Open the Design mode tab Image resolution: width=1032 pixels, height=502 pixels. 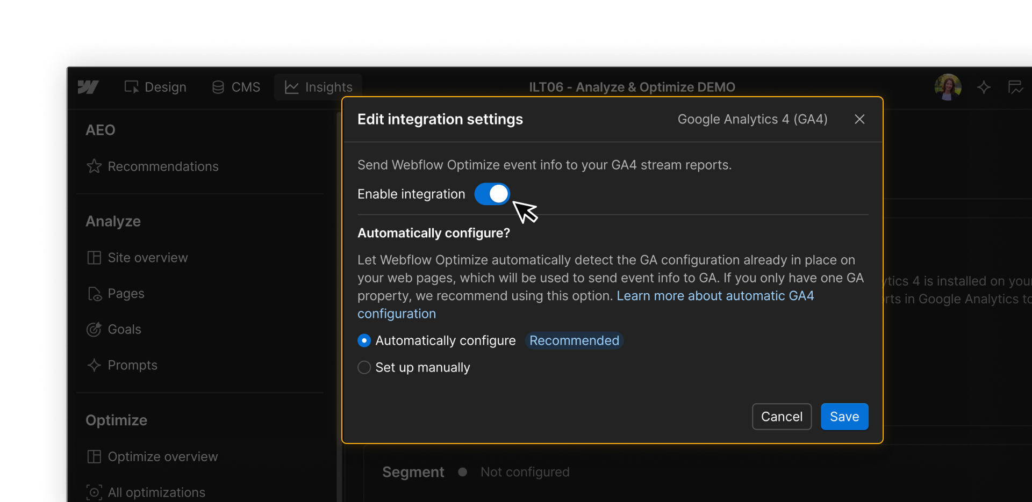click(x=155, y=87)
